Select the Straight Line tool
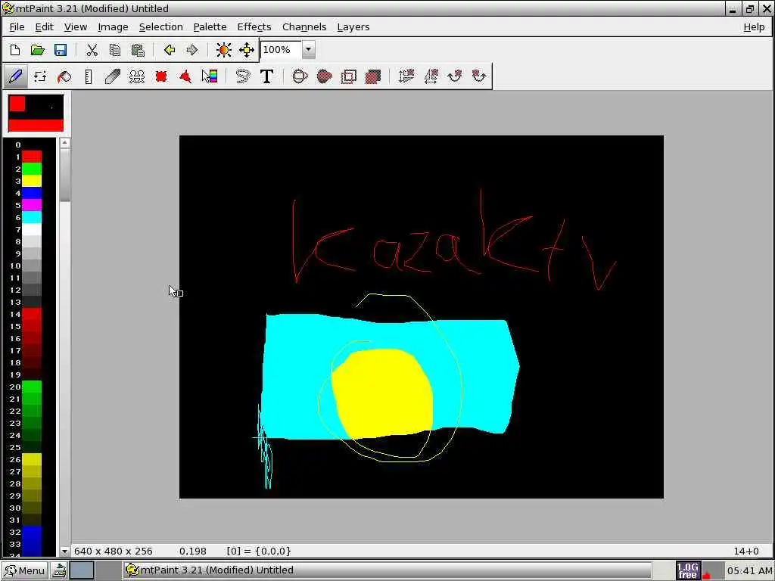775x581 pixels. 89,76
